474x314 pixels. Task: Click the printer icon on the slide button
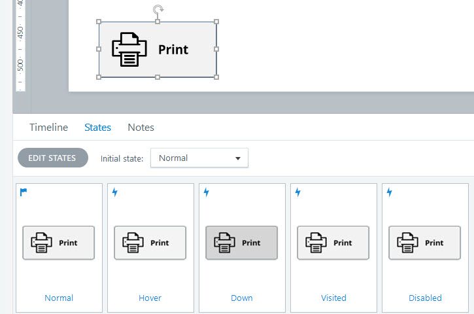[x=129, y=50]
